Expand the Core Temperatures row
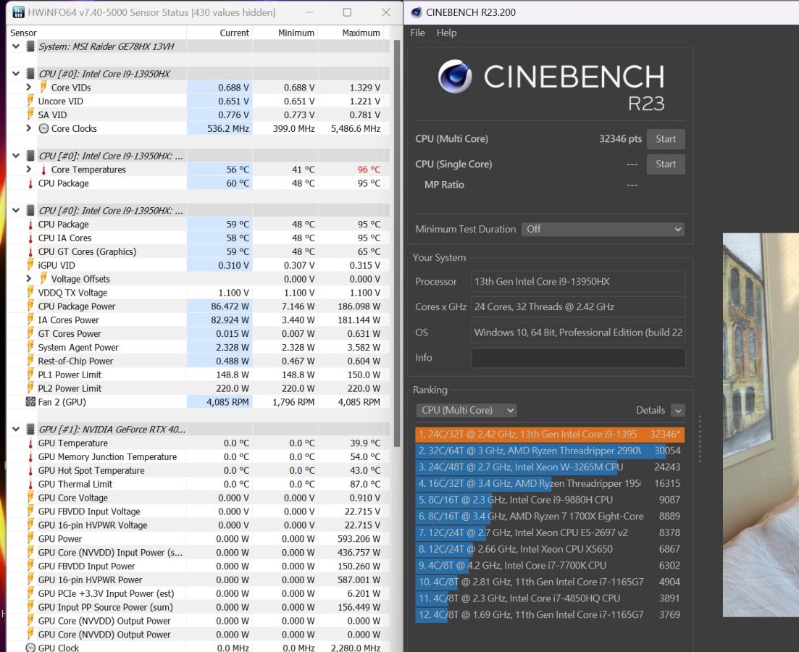Viewport: 799px width, 652px height. pyautogui.click(x=29, y=170)
